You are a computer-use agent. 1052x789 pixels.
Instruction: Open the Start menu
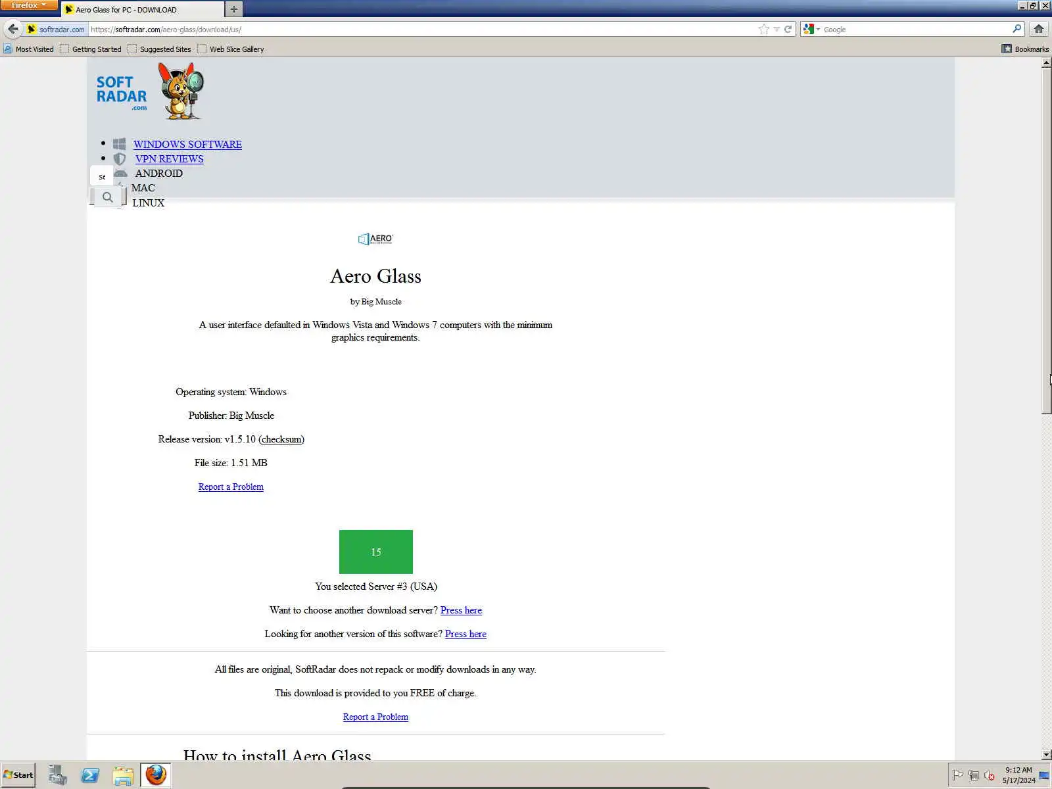coord(18,775)
